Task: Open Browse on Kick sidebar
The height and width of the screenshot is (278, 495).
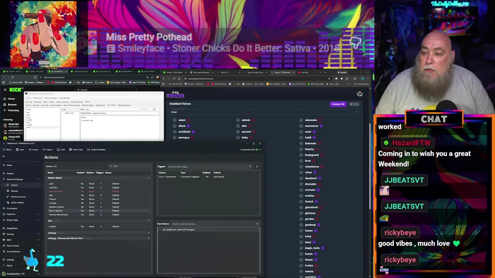Action: (12, 104)
